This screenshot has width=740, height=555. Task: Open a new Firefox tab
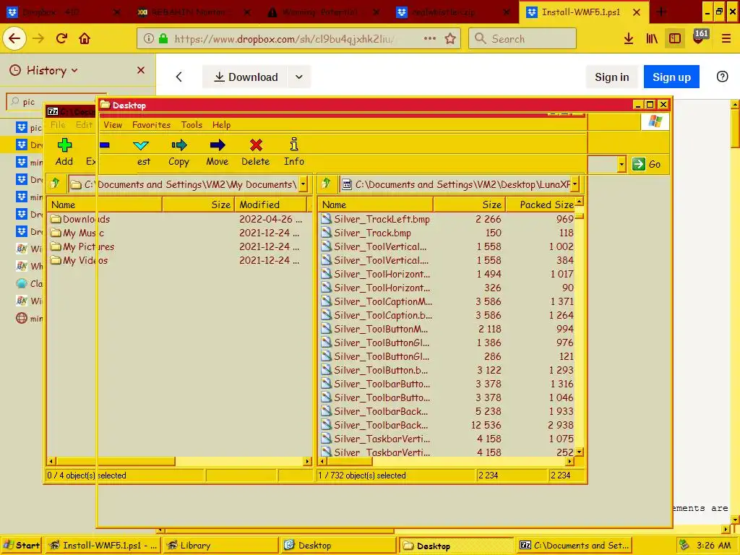pos(661,12)
